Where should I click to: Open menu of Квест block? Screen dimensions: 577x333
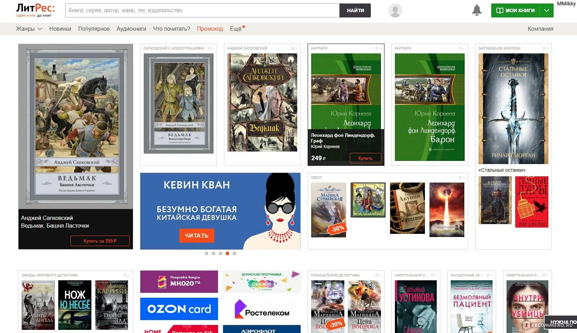tap(462, 177)
